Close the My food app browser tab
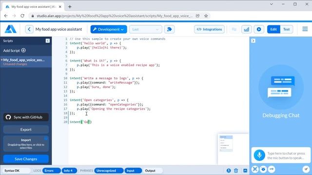The height and width of the screenshot is (175, 312). tap(60, 7)
